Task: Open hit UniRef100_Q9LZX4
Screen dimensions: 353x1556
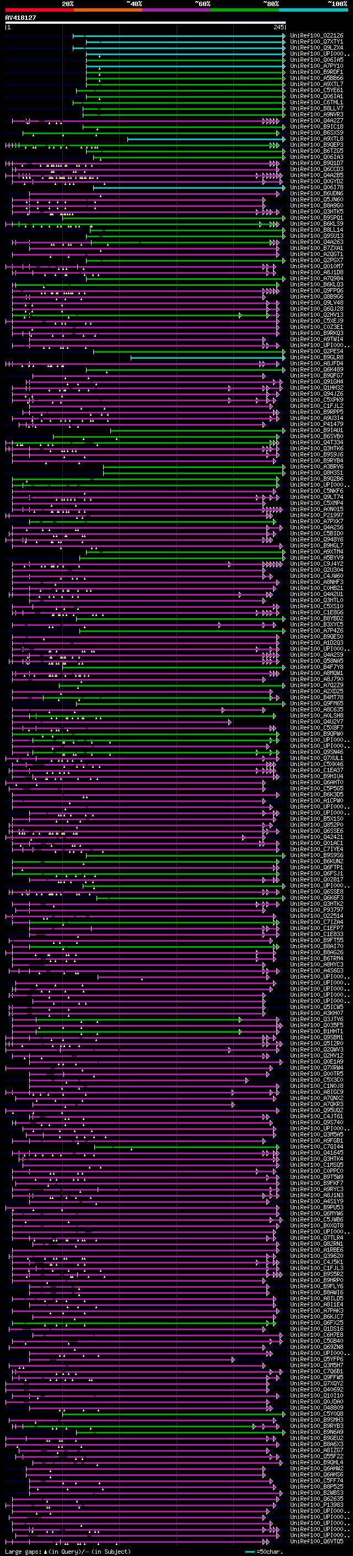Action: (x=317, y=47)
